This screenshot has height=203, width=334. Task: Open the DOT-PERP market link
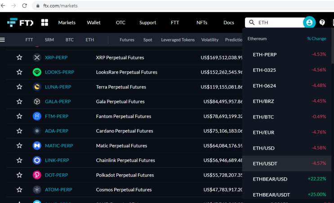[57, 175]
